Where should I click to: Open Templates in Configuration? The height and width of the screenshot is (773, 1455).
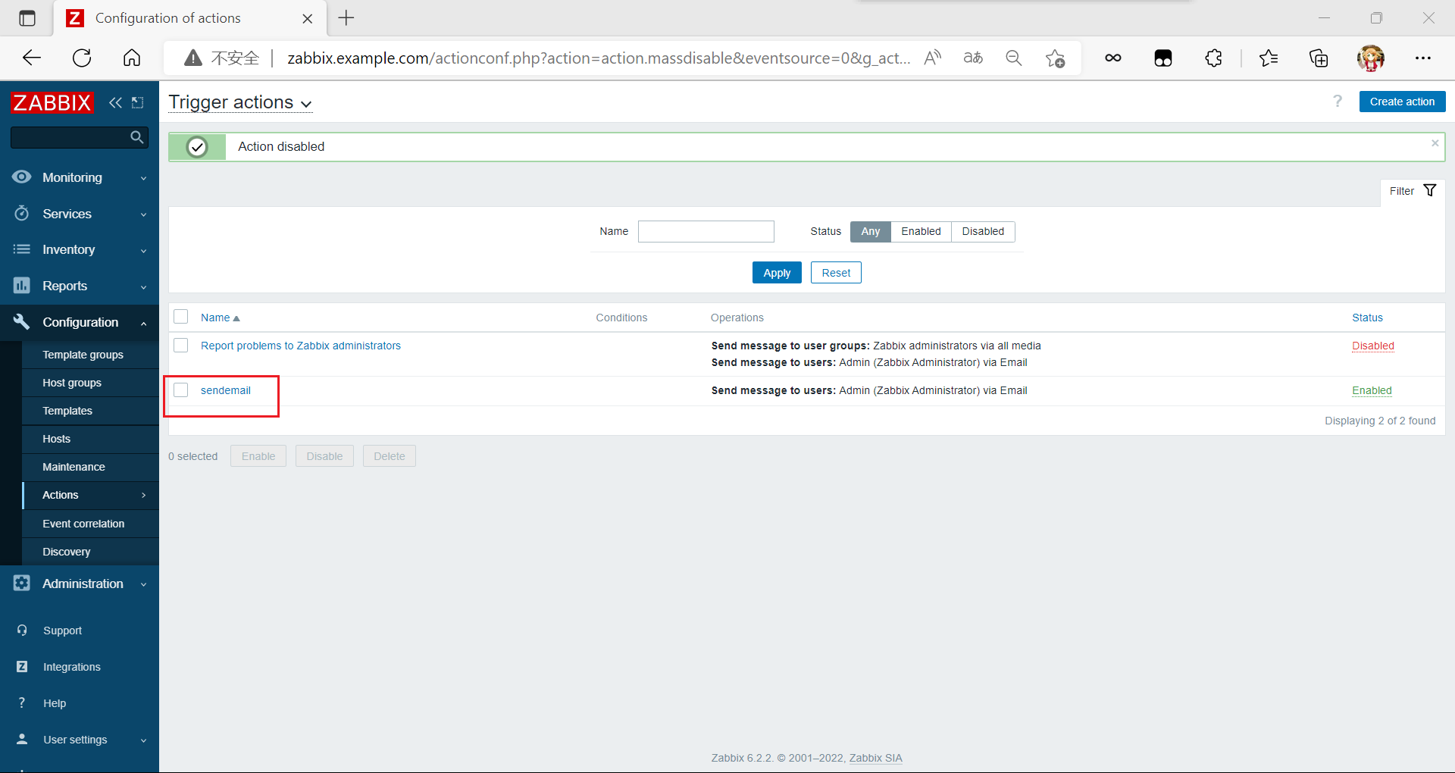click(x=67, y=411)
